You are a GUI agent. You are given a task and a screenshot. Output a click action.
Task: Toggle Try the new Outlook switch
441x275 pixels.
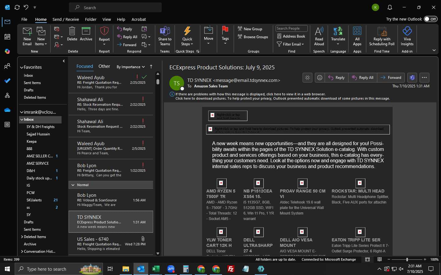431,19
